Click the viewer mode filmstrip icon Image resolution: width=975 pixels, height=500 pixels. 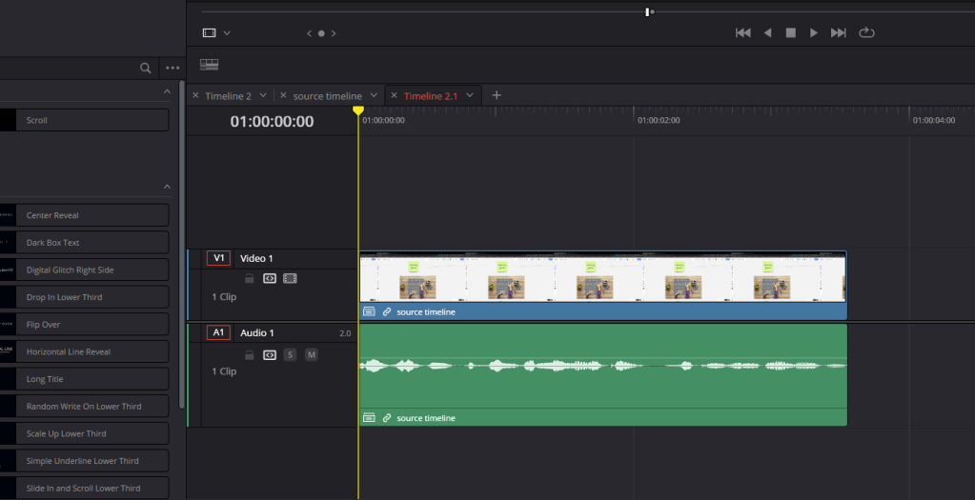(210, 33)
